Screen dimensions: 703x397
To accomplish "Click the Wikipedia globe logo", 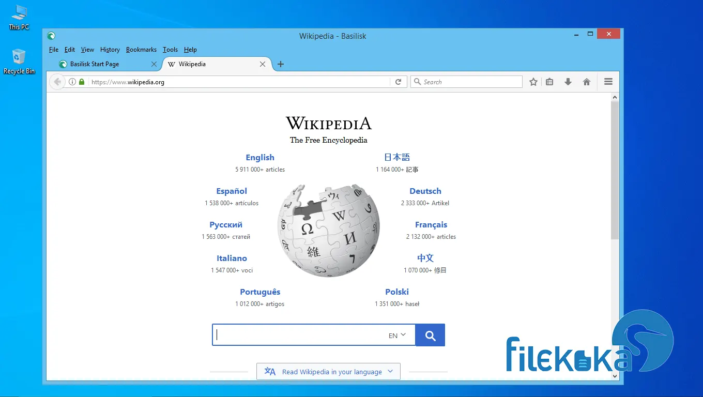I will [329, 230].
